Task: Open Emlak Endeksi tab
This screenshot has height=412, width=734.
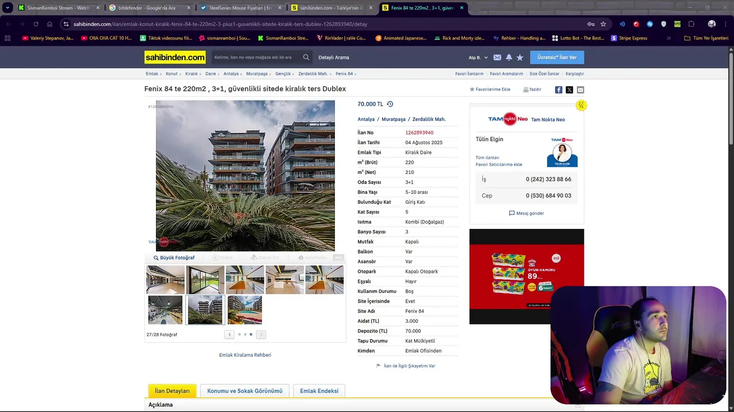Action: (319, 391)
